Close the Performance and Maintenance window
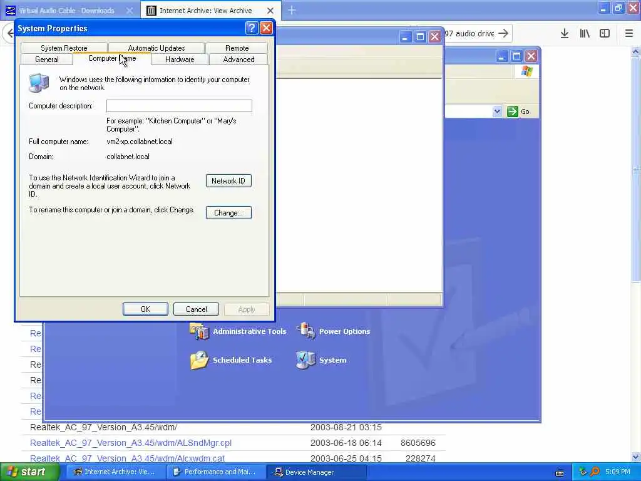 (x=531, y=56)
